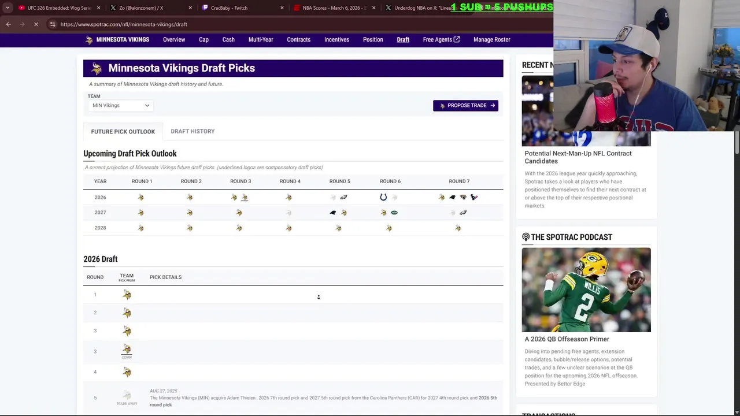Click faded TRADE AWAY logo in round 5 row
Viewport: 740px width, 416px height.
(127, 397)
